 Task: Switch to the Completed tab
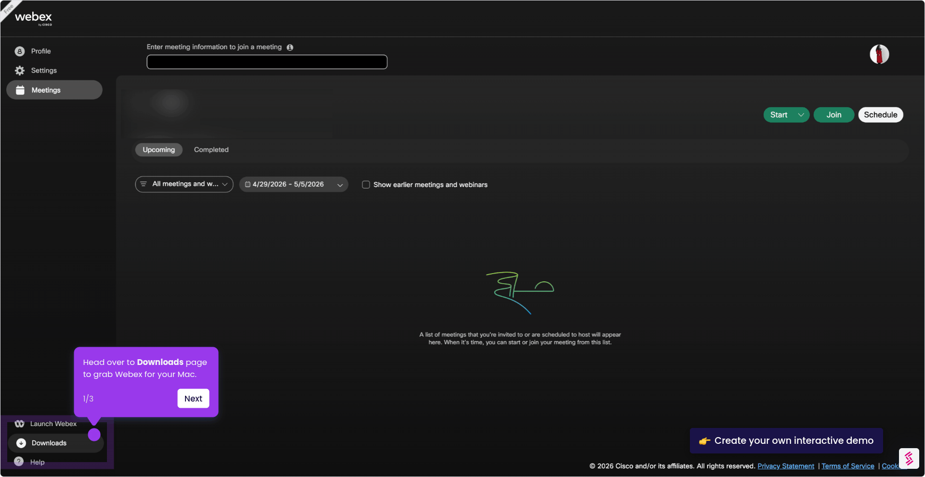pos(211,150)
